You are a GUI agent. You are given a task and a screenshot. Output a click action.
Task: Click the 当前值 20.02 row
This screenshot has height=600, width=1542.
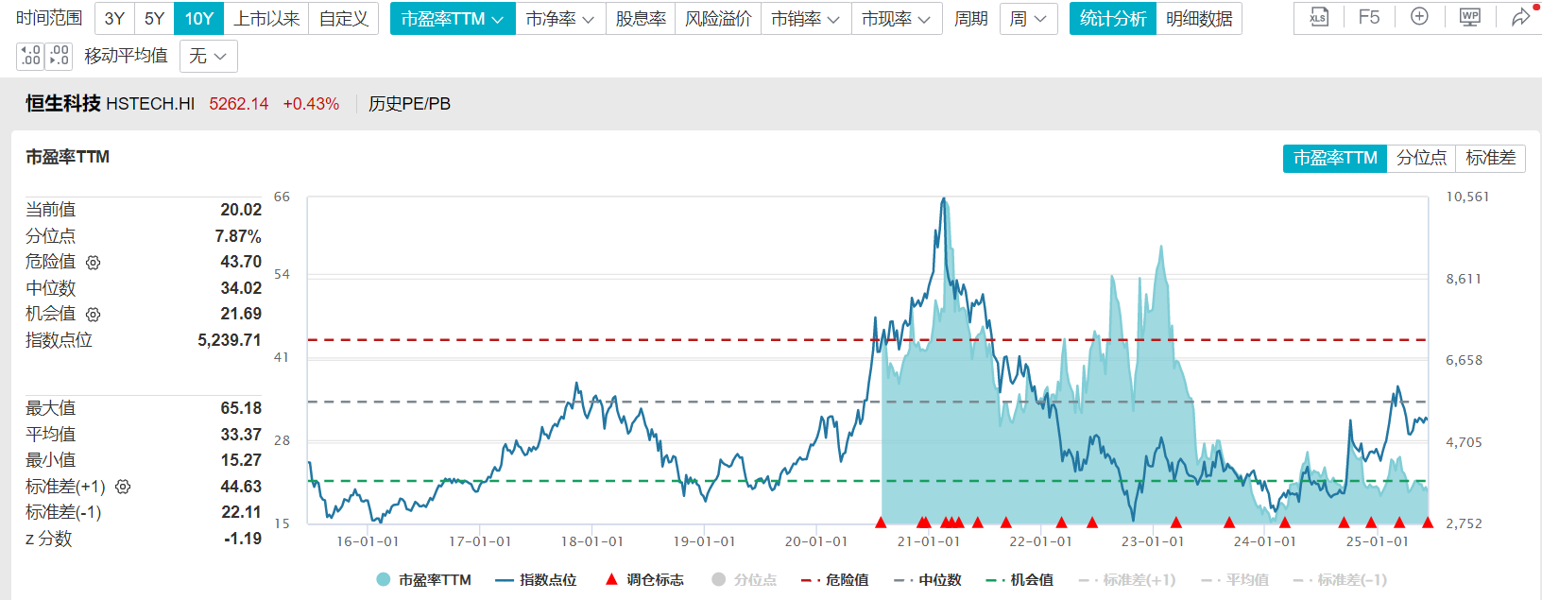point(144,210)
